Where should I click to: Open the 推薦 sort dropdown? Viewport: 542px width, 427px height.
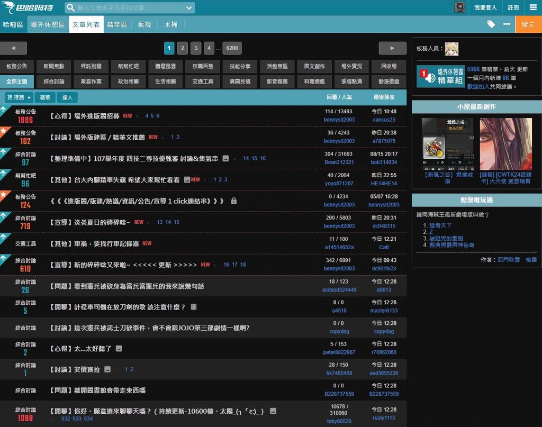(20, 98)
